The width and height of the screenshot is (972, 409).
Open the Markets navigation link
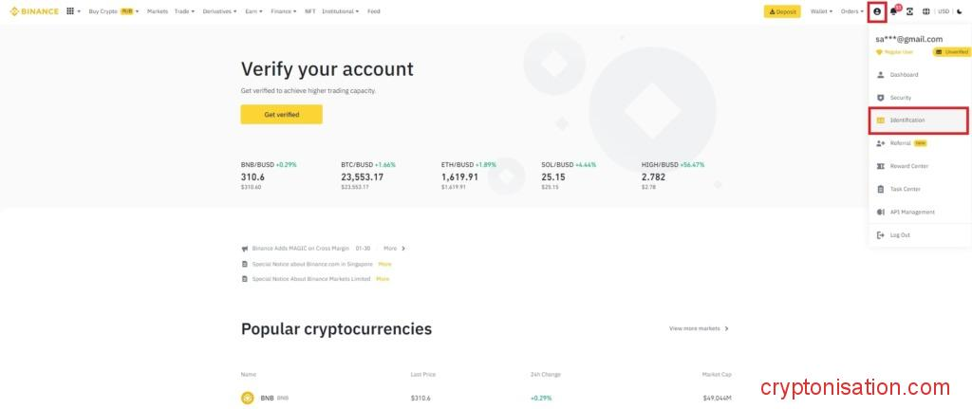pyautogui.click(x=158, y=11)
